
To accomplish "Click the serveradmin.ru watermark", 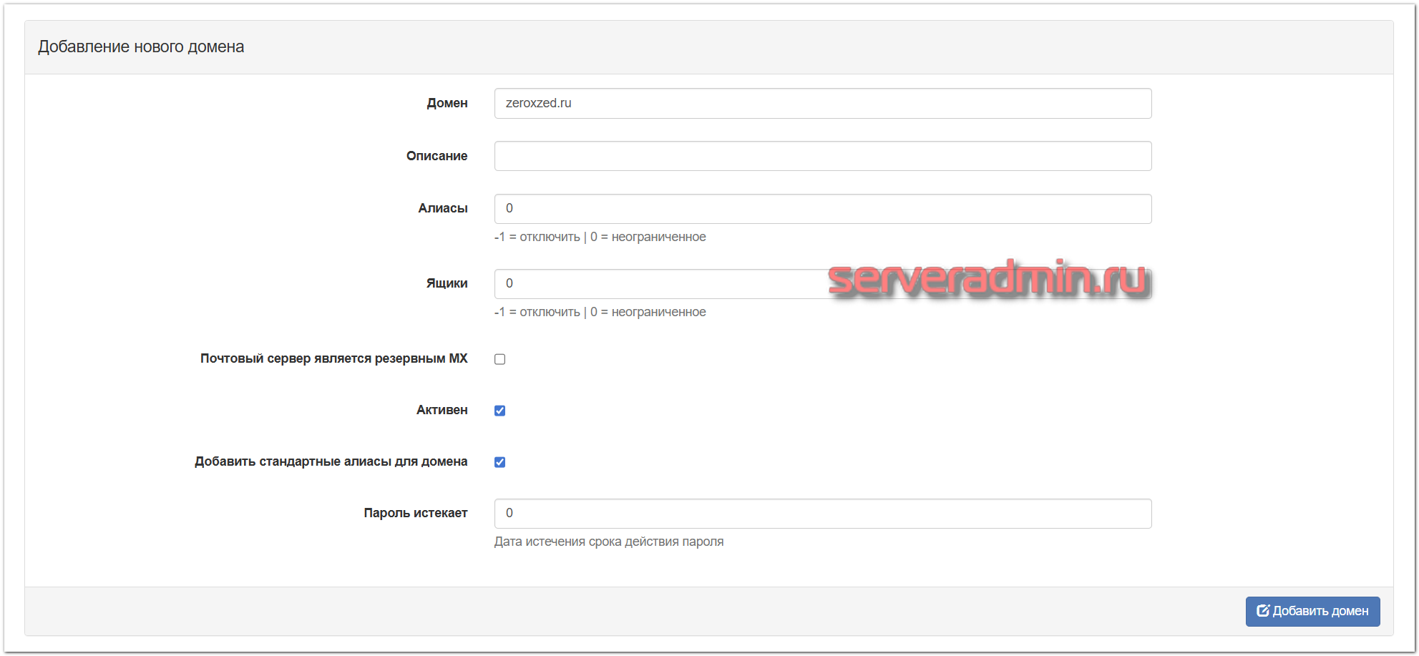I will pos(989,279).
